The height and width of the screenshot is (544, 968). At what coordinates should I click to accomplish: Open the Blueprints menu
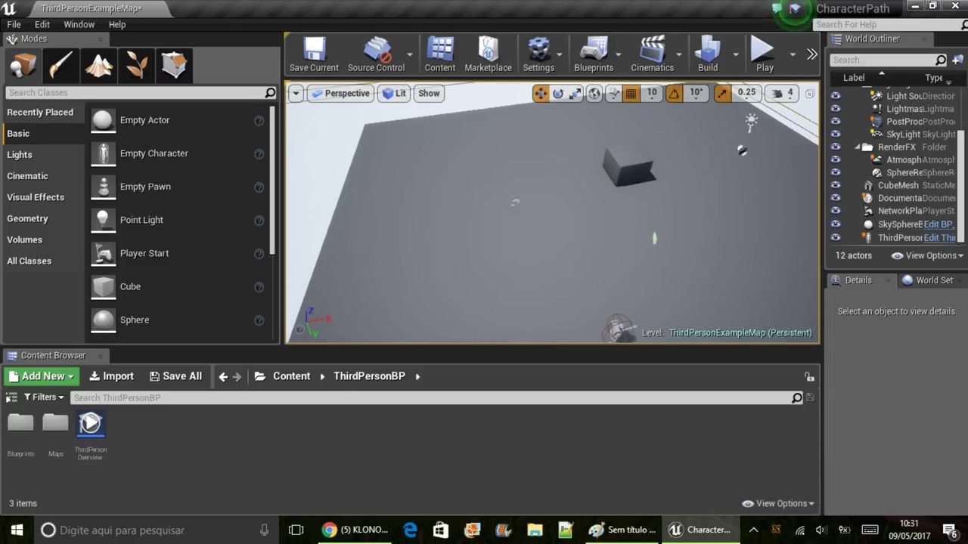594,53
